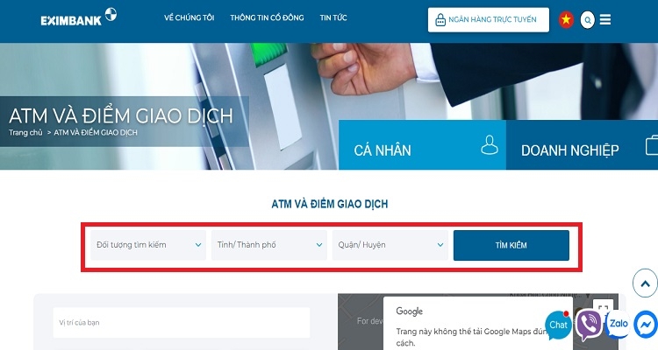Select the Cá Nhân tab
The height and width of the screenshot is (350, 658).
(x=422, y=145)
